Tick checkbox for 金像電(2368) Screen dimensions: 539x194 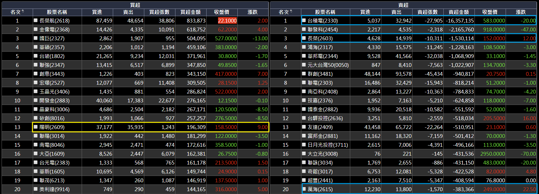pos(36,29)
